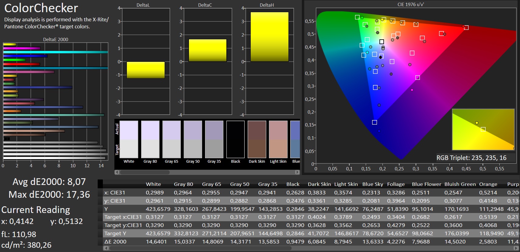Click the 'CIE 1976 u'v'' chart title
Image resolution: width=520 pixels, height=252 pixels.
click(x=410, y=5)
